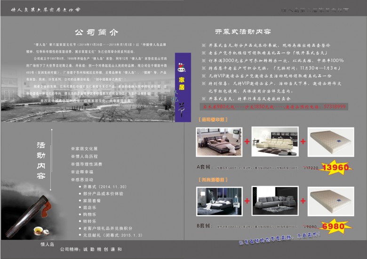Click the 公司精神：诚 勤 精 创 谦 和 footer
This screenshot has height=259, width=367.
point(91,250)
